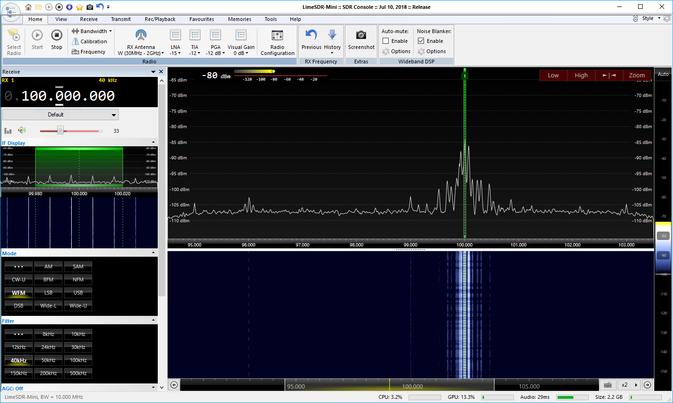Click the 100.000.000 frequency display
The height and width of the screenshot is (403, 673).
68,96
